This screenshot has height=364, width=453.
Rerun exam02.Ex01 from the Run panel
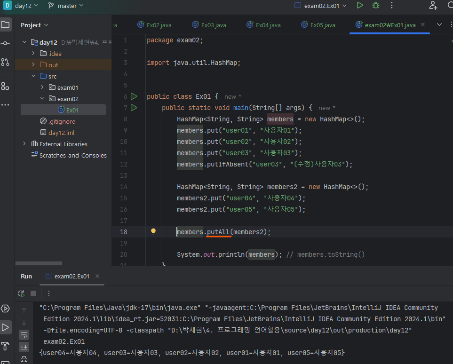[x=21, y=293]
